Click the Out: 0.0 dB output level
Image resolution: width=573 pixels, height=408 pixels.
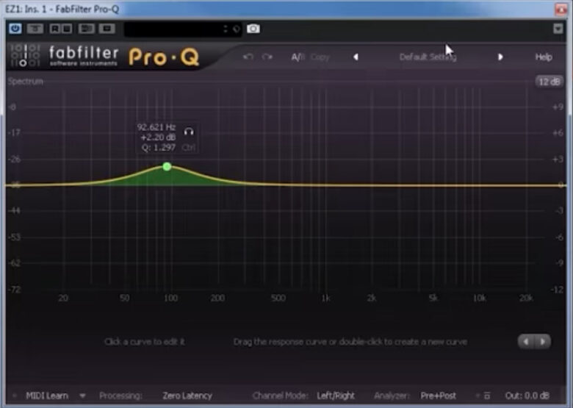(527, 396)
